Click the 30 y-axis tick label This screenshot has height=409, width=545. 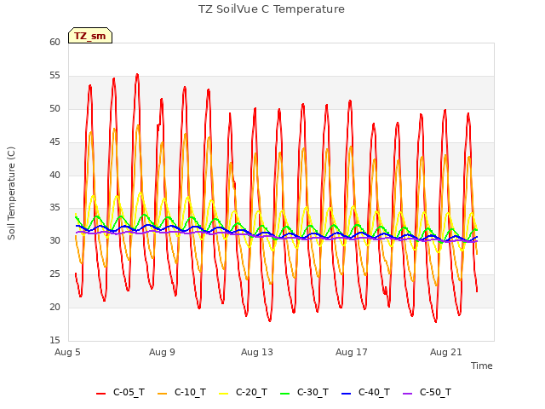(54, 240)
